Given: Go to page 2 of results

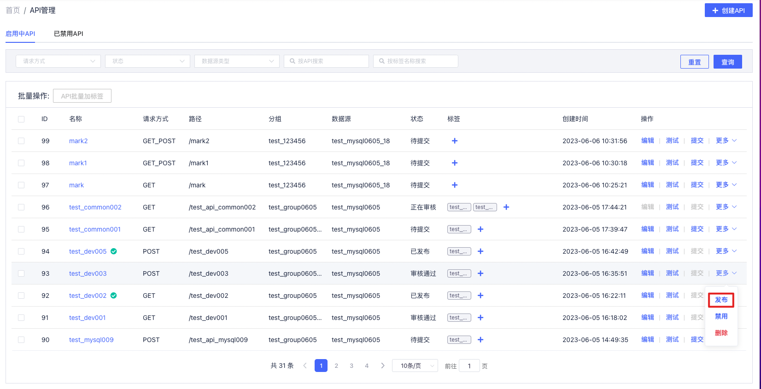Looking at the screenshot, I should [336, 366].
